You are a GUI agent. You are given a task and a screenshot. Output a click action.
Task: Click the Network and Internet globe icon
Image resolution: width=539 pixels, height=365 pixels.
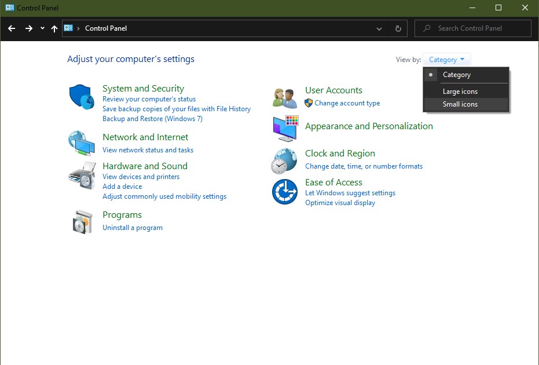coord(82,143)
